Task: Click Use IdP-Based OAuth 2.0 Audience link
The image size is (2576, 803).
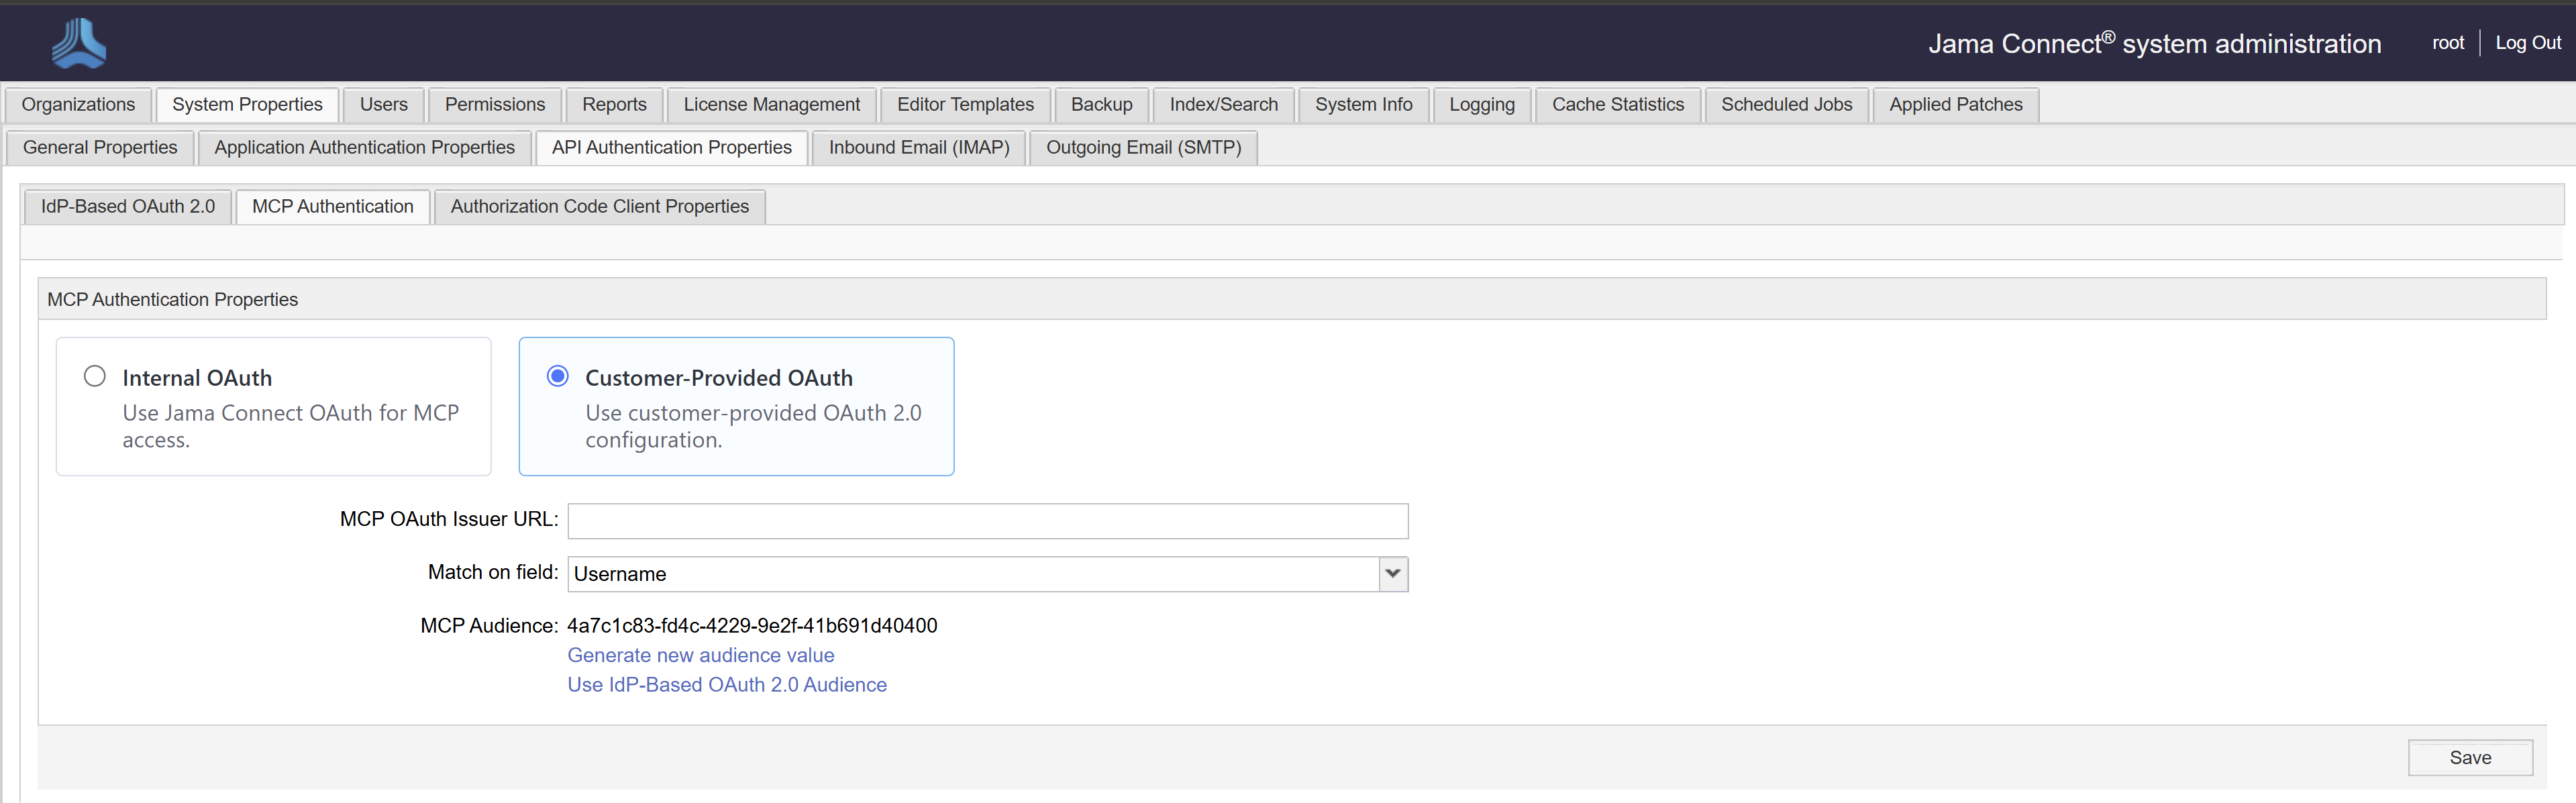Action: click(727, 685)
